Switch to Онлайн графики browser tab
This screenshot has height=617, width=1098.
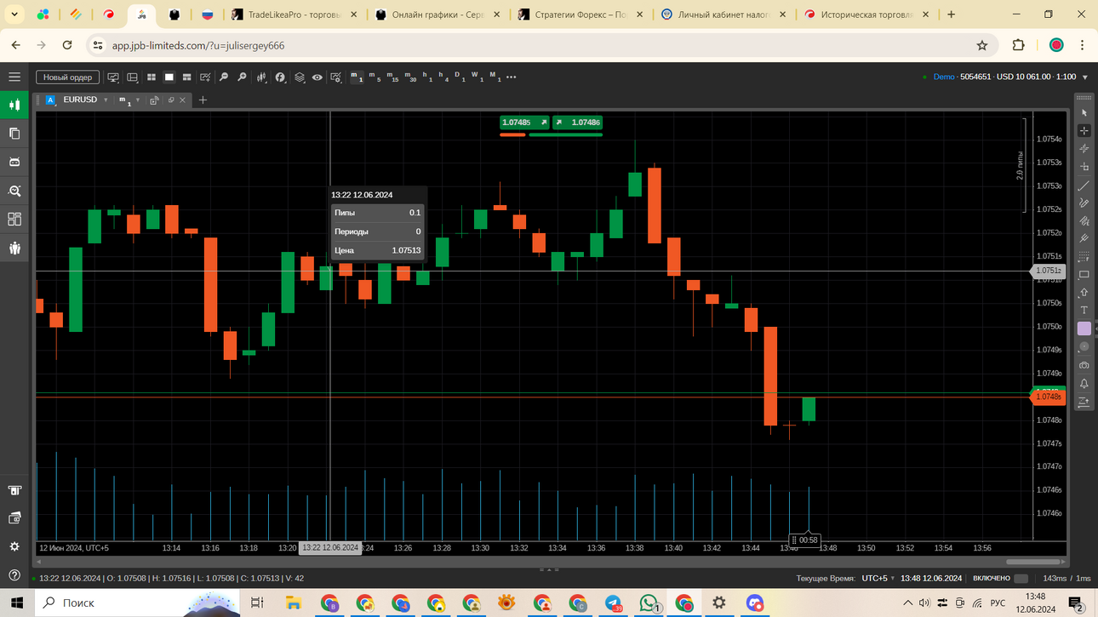(x=438, y=14)
